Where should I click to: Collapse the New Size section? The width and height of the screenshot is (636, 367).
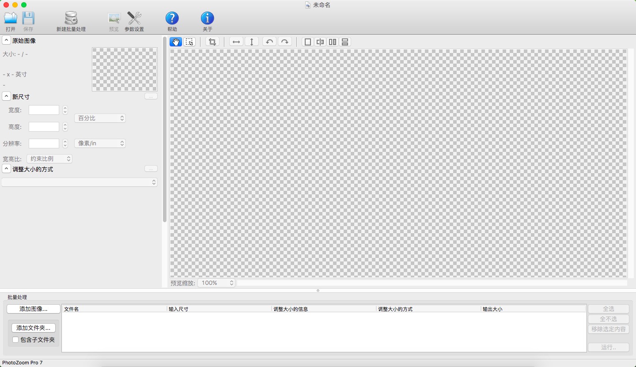[7, 96]
